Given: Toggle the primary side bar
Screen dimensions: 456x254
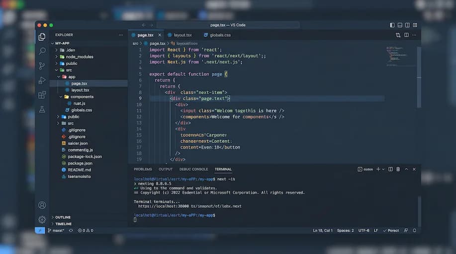Looking at the screenshot, I should pyautogui.click(x=392, y=25).
